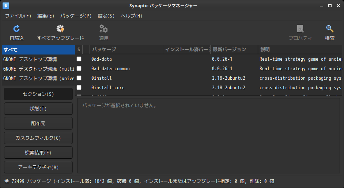Toggle the status checkbox for 0ad-data
The height and width of the screenshot is (188, 344).
click(x=79, y=59)
